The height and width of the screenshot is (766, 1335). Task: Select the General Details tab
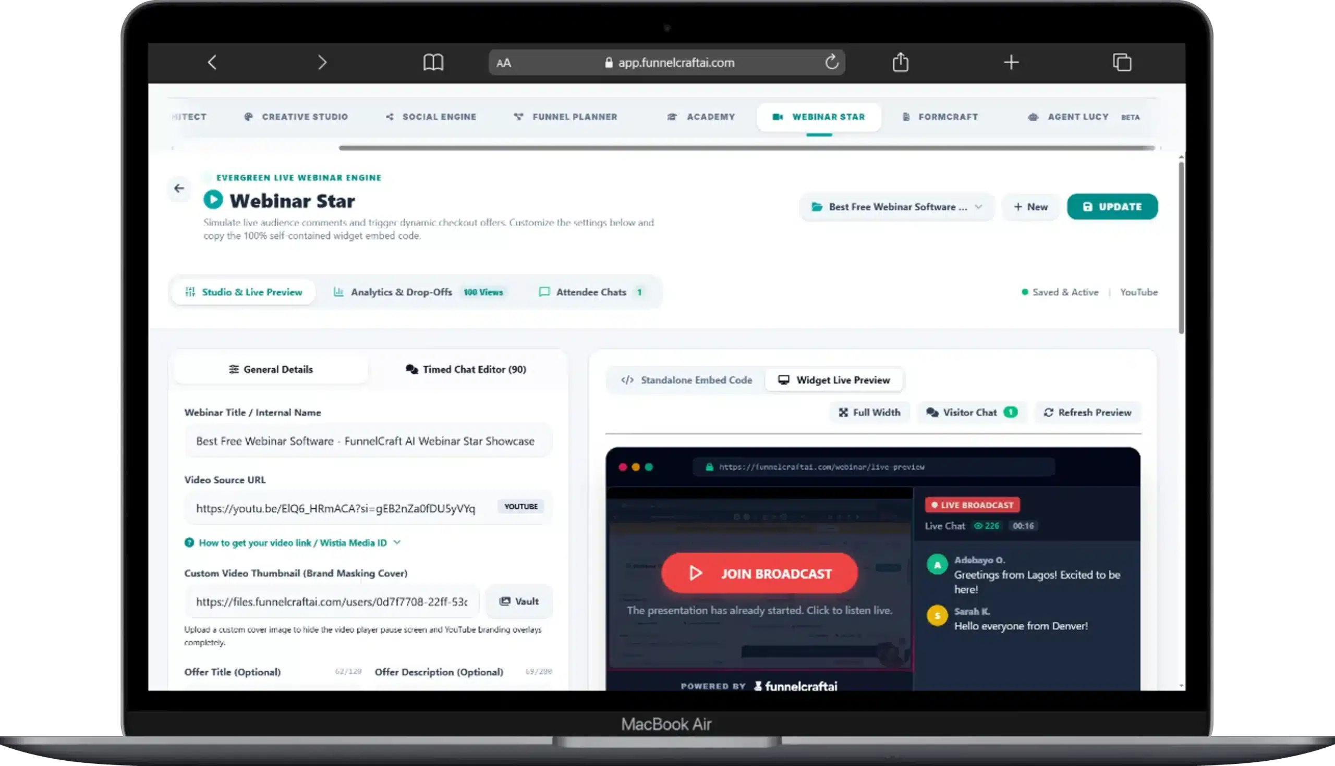pyautogui.click(x=271, y=369)
